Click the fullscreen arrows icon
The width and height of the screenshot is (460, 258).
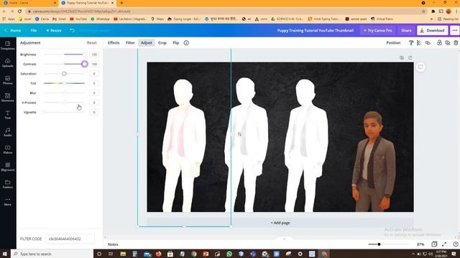(444, 244)
